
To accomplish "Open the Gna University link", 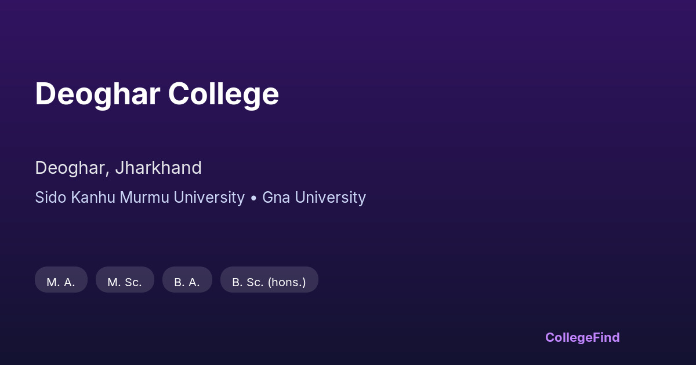I will [314, 198].
